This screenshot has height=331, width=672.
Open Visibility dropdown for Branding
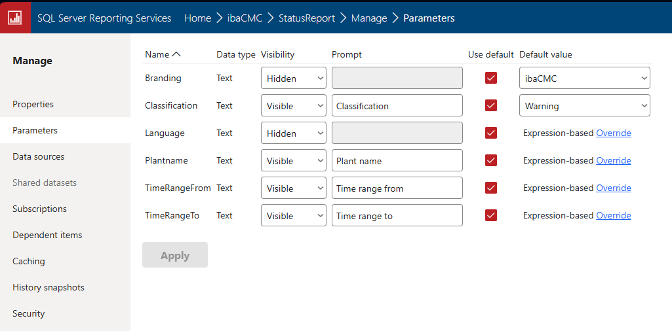[x=293, y=78]
